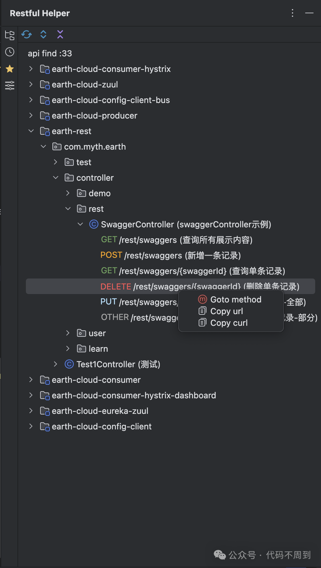The width and height of the screenshot is (321, 568).
Task: Expand the Test1Controller node
Action: coord(55,364)
